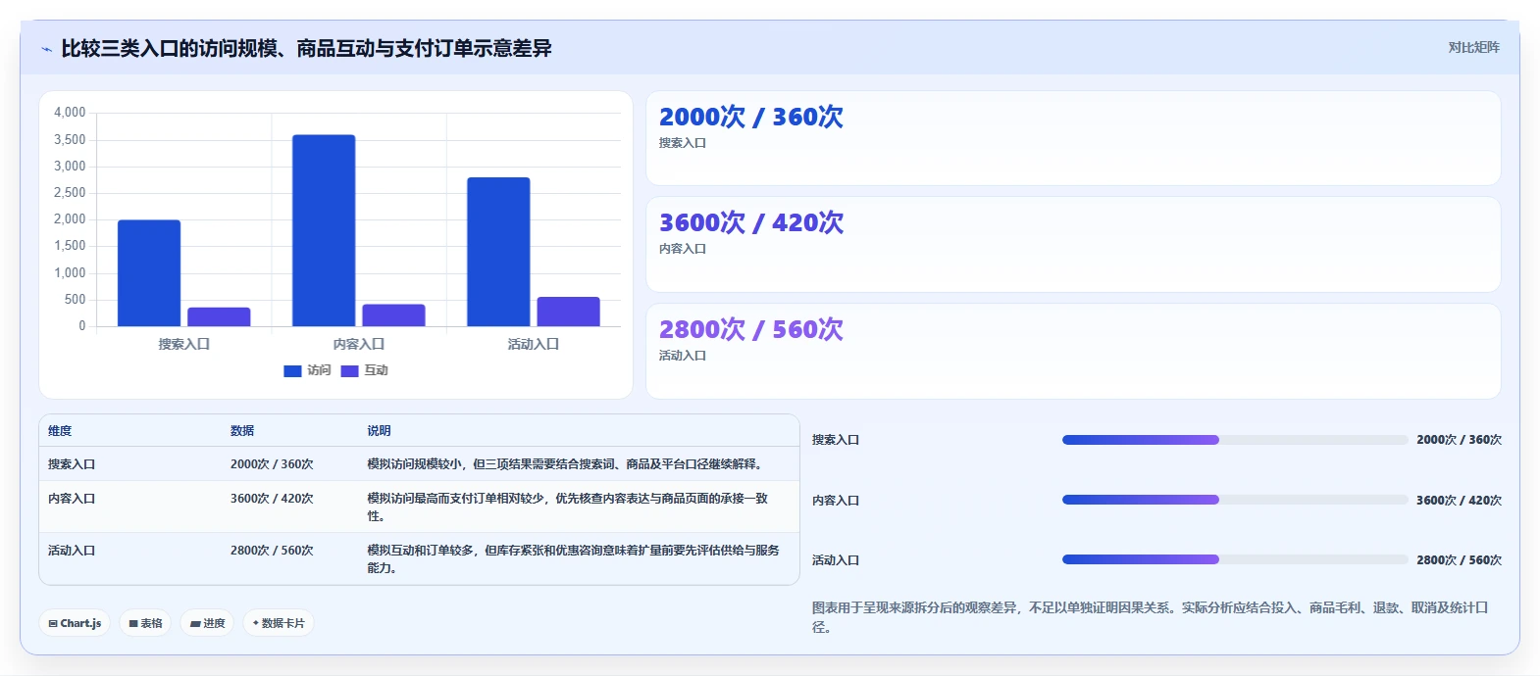The image size is (1540, 676).
Task: Click the footnote beginning 图表用于呈现来源拆分
Action: (1150, 617)
